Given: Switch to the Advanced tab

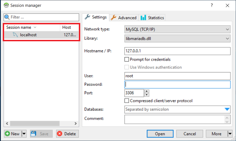Looking at the screenshot, I should click(x=124, y=18).
